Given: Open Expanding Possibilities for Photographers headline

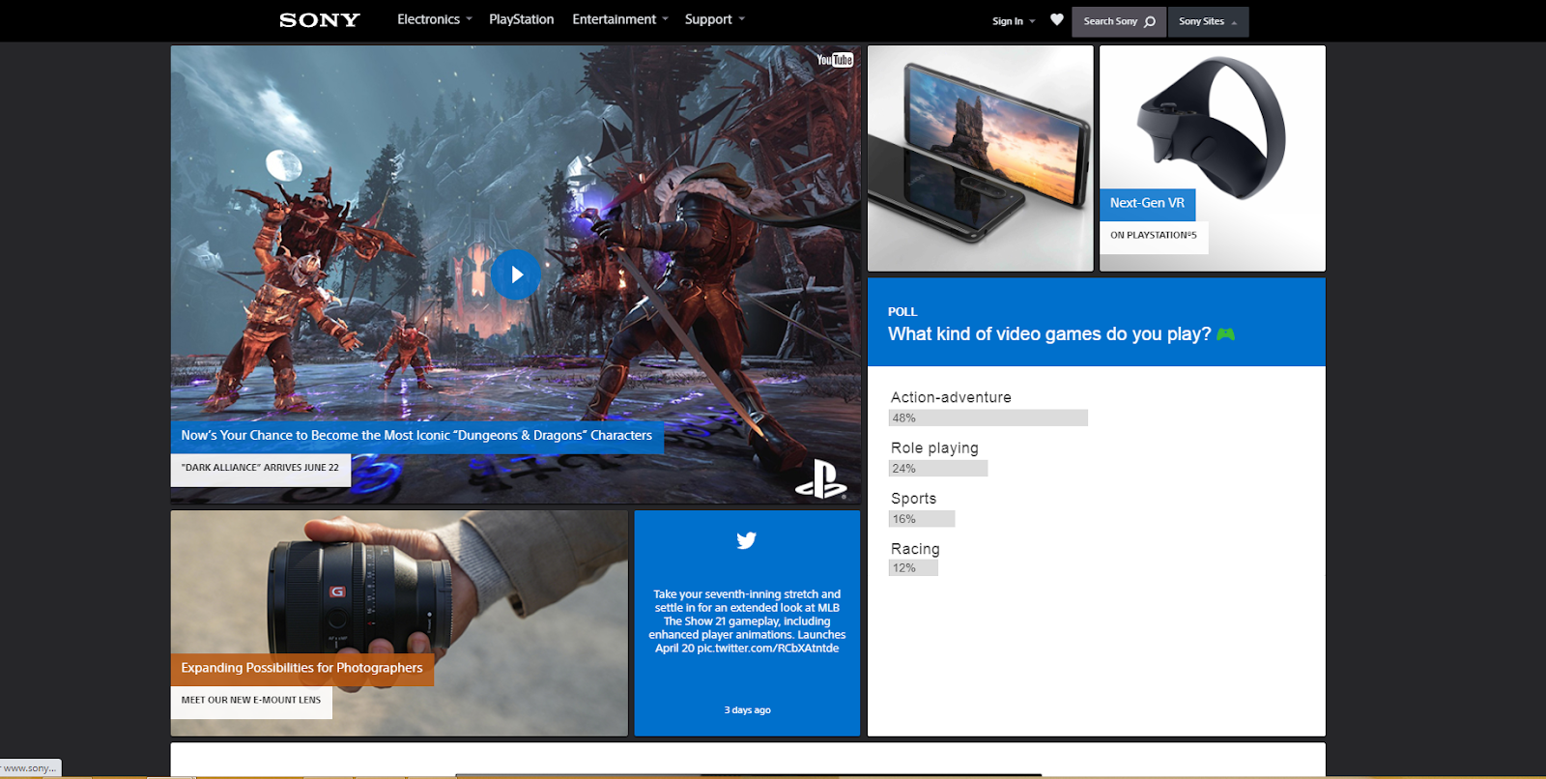Looking at the screenshot, I should click(x=301, y=668).
